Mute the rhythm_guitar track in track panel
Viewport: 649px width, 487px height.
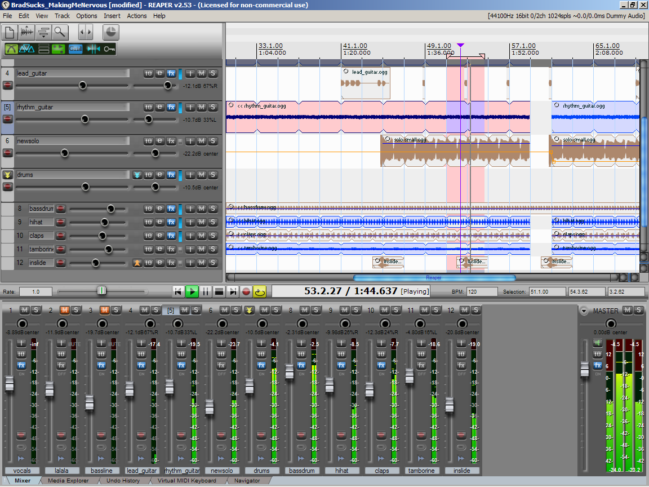(201, 107)
